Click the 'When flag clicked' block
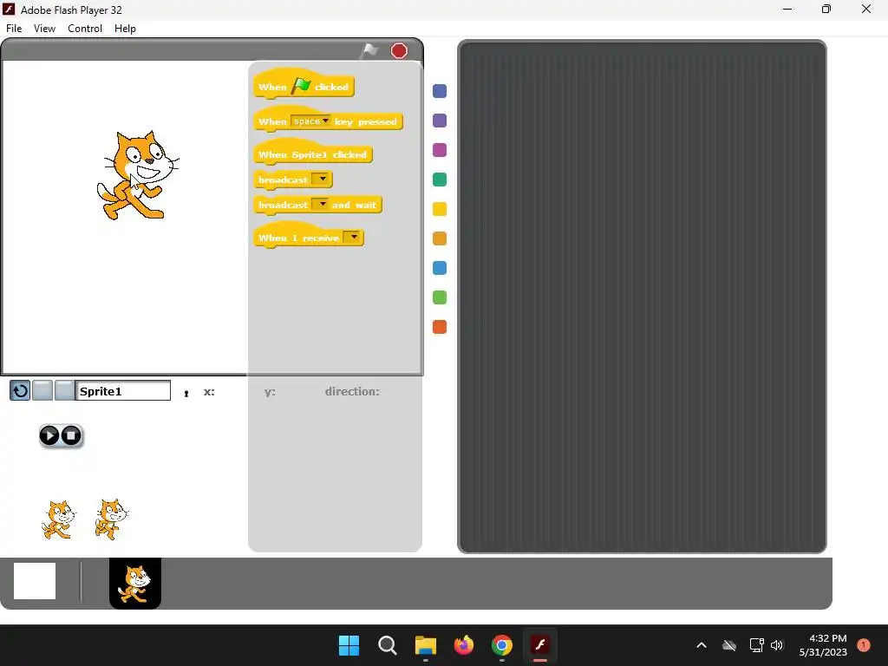The width and height of the screenshot is (888, 666). click(x=304, y=86)
